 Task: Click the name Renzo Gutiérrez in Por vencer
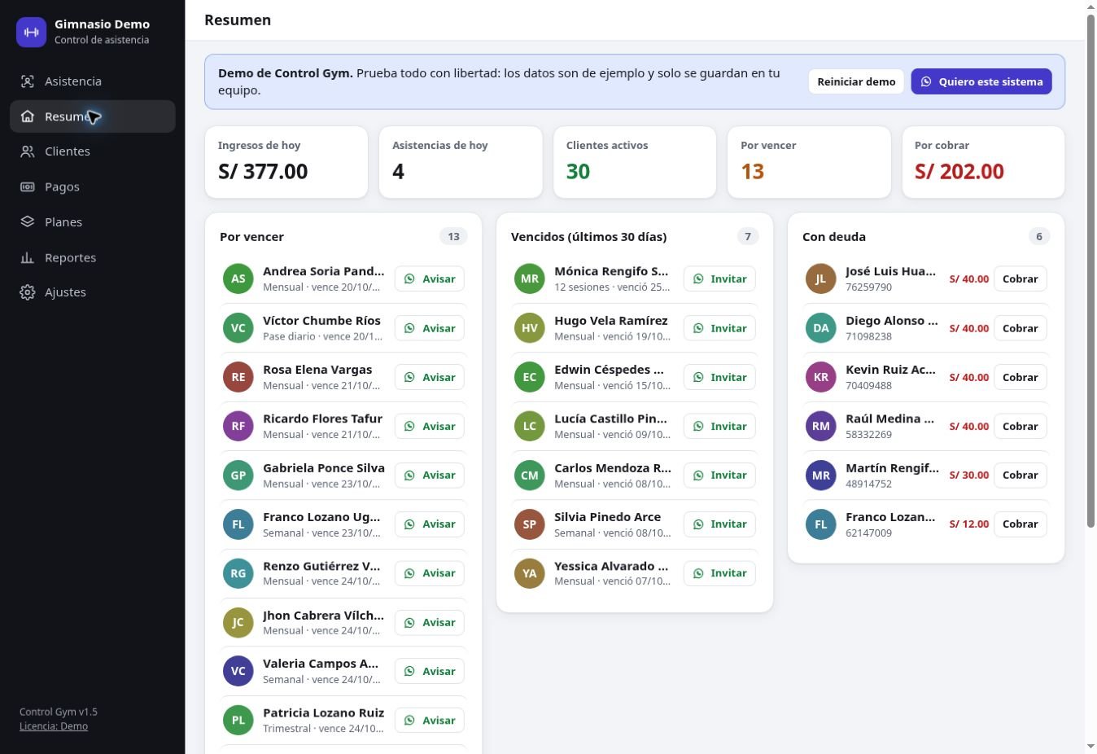point(321,566)
